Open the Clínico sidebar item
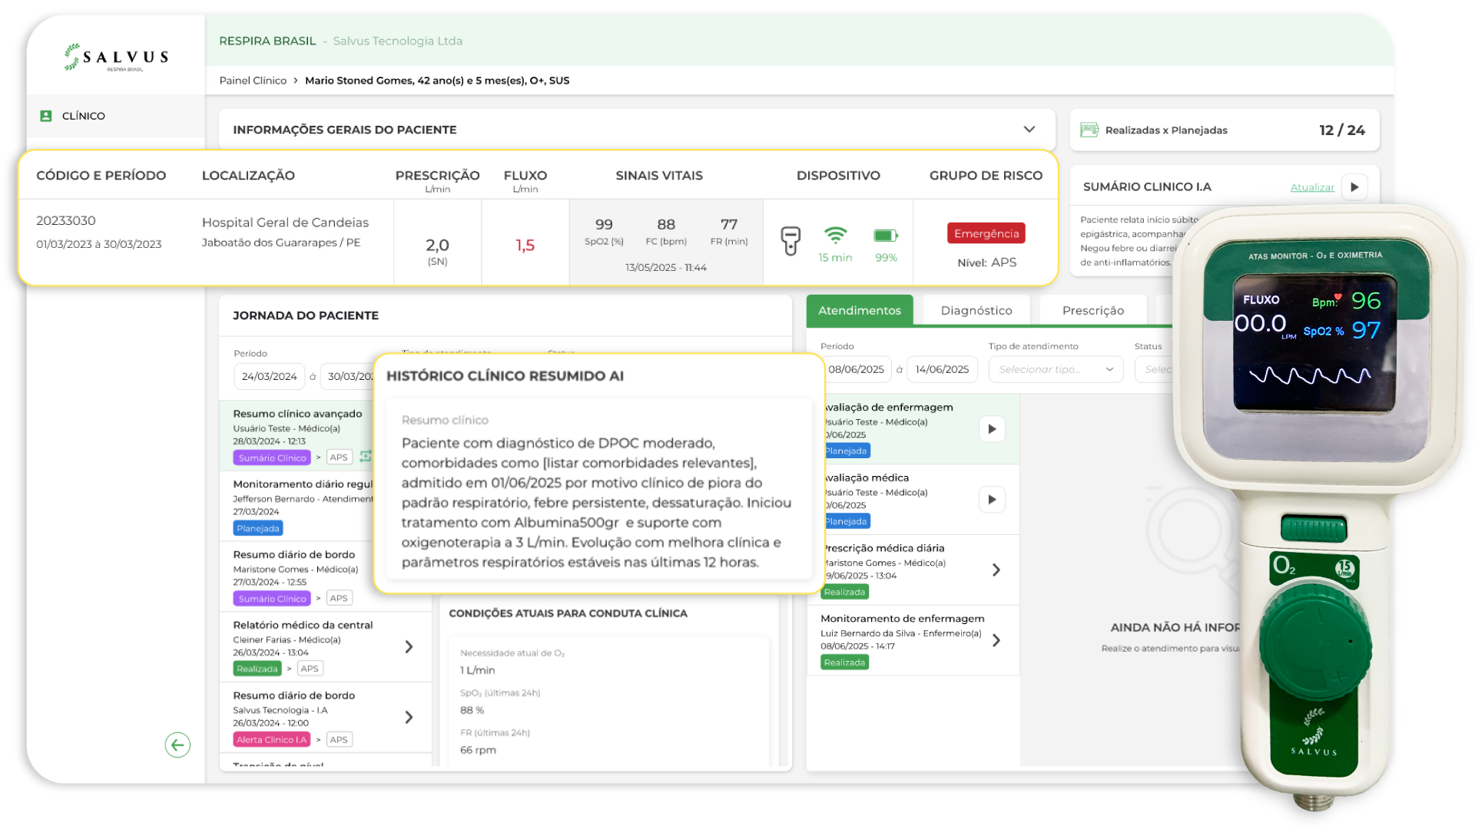Image resolution: width=1475 pixels, height=829 pixels. [116, 116]
